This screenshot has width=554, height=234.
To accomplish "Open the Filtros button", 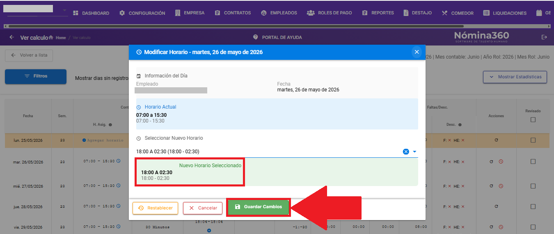I will [36, 76].
